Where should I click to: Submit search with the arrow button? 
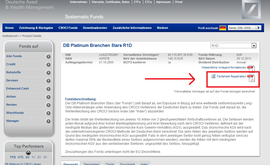click(258, 28)
